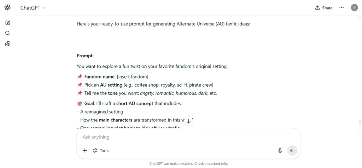Click the Share button
This screenshot has width=362, height=168.
324,8
